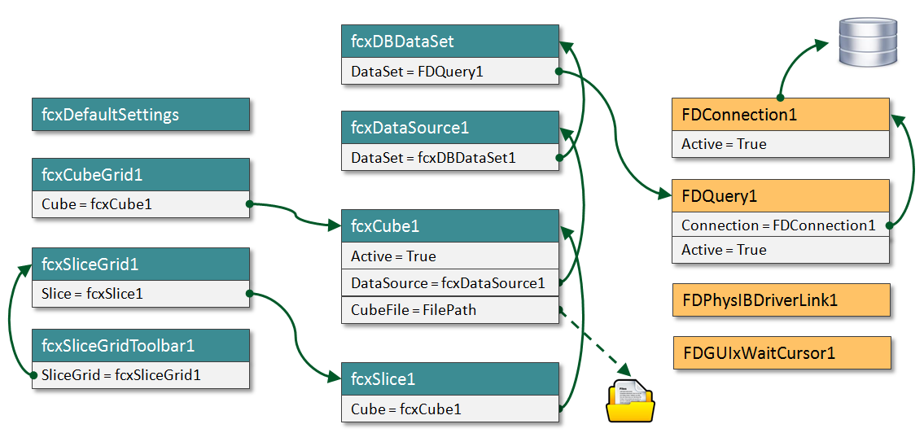924x446 pixels.
Task: Click the CubeFile = FilePath property
Action: (x=450, y=309)
